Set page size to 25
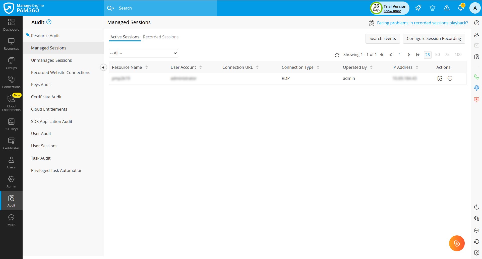 (428, 55)
